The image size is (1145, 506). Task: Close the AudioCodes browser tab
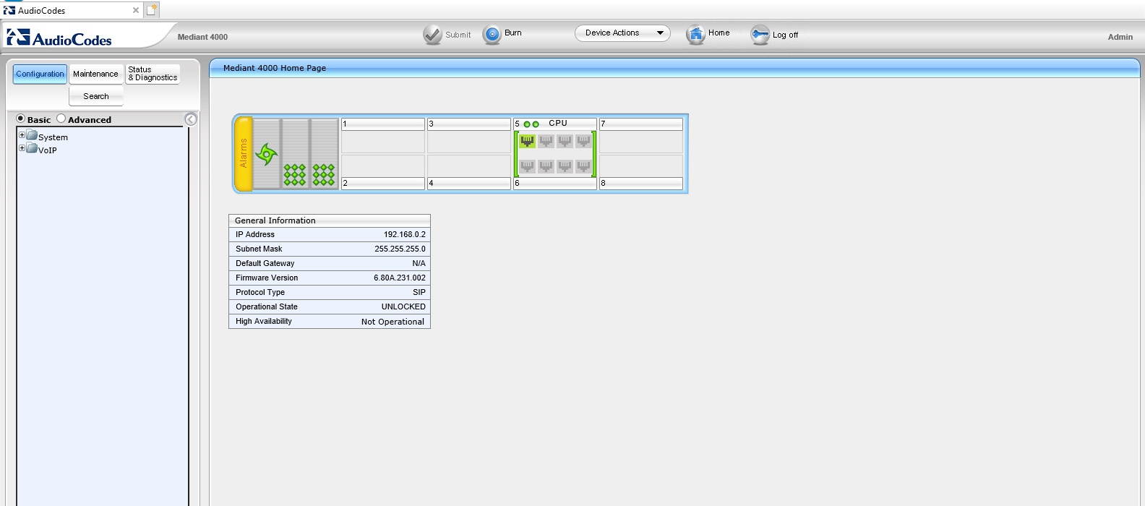pos(135,10)
